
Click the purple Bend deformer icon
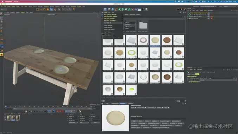coord(136,9)
